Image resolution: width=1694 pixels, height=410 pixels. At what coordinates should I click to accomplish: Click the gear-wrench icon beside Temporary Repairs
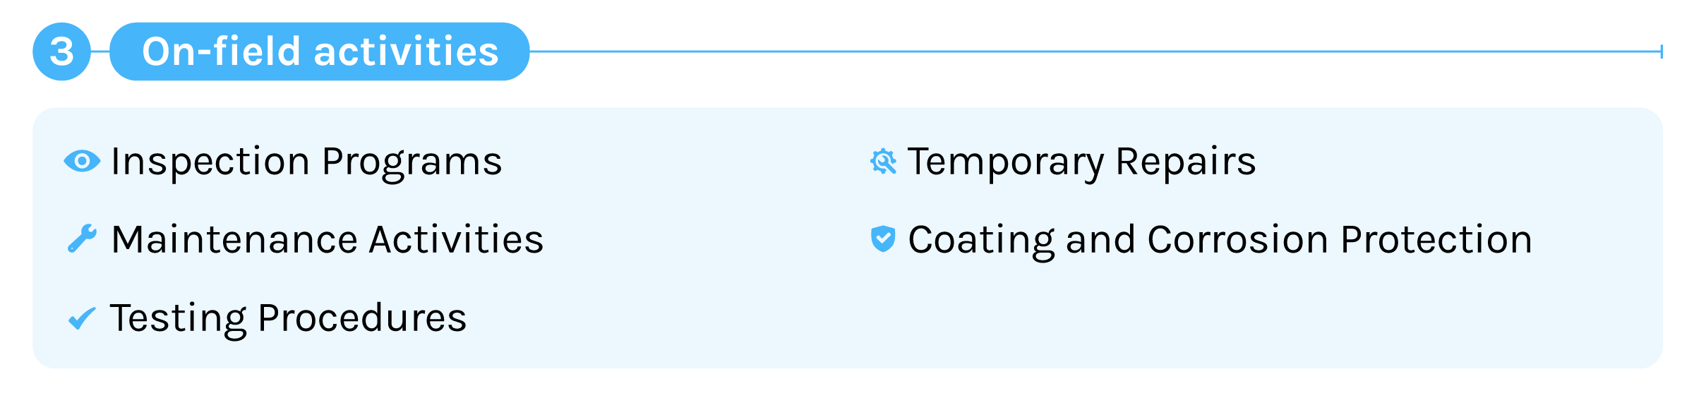pos(883,162)
